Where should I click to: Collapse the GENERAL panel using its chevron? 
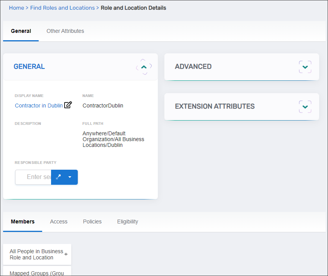(143, 66)
